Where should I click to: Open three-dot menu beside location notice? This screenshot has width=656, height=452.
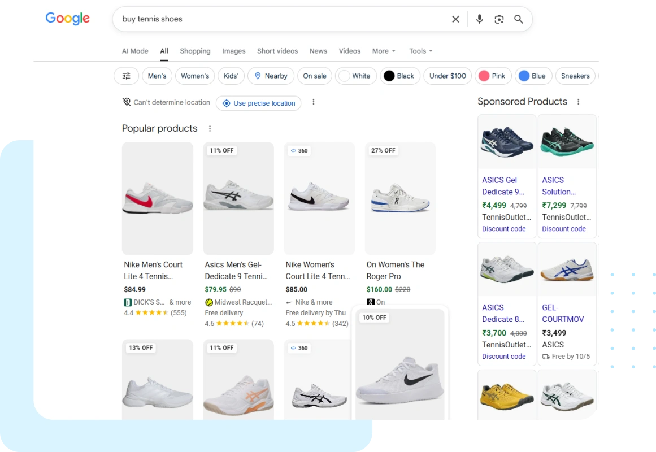[314, 102]
